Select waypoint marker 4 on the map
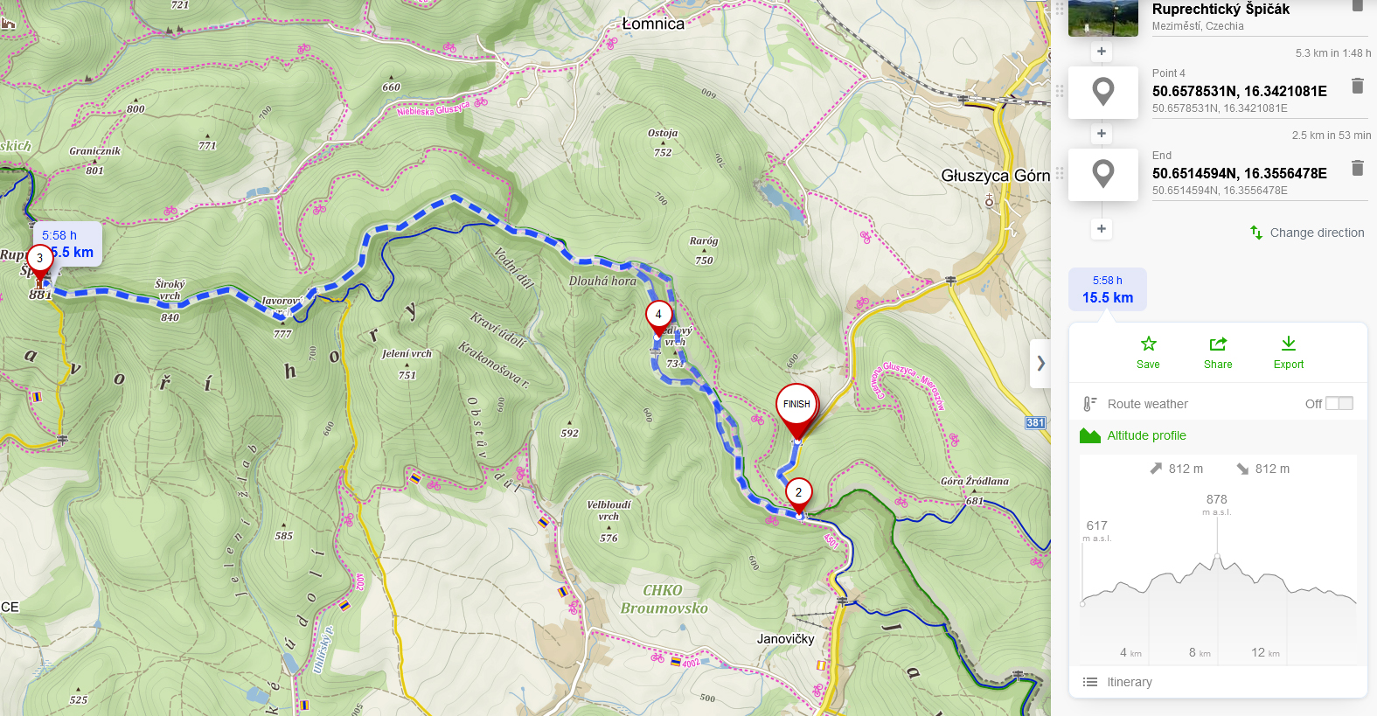Screen dimensions: 1377x716 point(658,316)
